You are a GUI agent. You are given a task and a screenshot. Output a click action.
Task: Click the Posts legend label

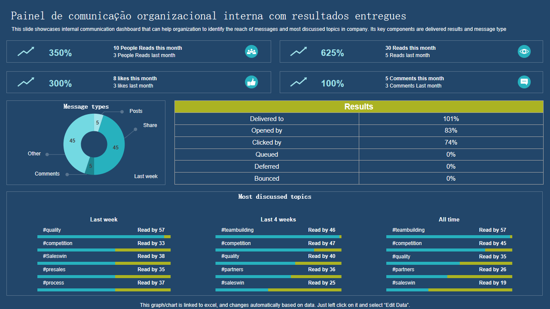click(x=136, y=111)
